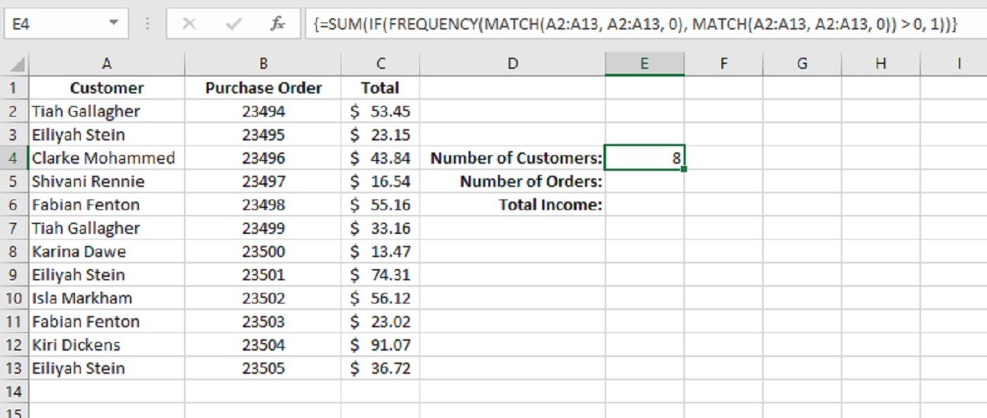987x418 pixels.
Task: Select the total $ 43.84 cell
Action: (x=380, y=158)
